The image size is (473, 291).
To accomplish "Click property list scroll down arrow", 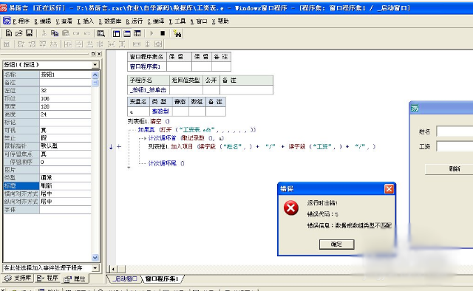I will coord(95,258).
